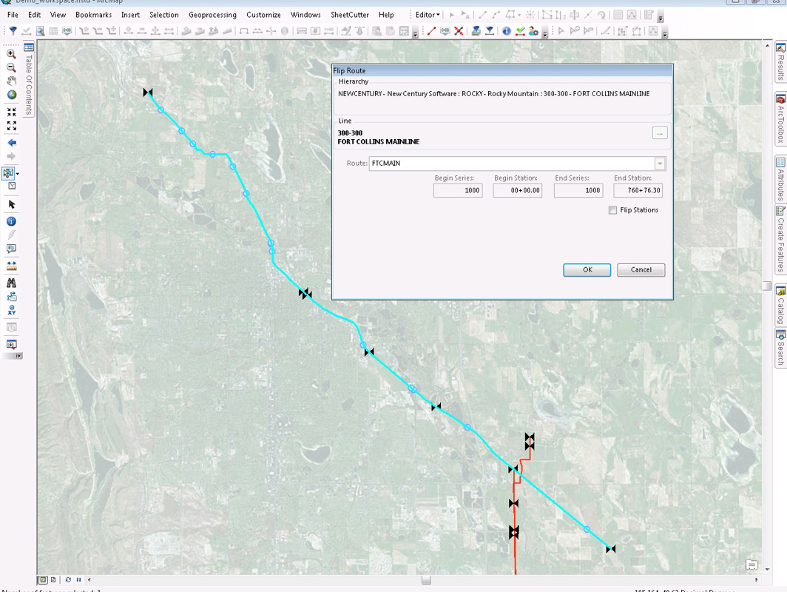Open the Selection menu
Viewport: 787px width, 592px height.
pyautogui.click(x=163, y=15)
